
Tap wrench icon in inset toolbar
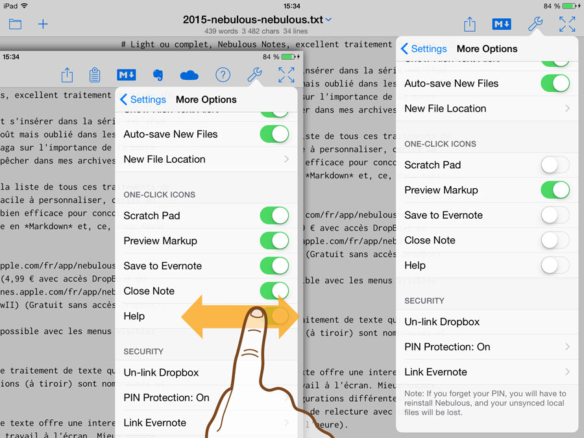[255, 75]
